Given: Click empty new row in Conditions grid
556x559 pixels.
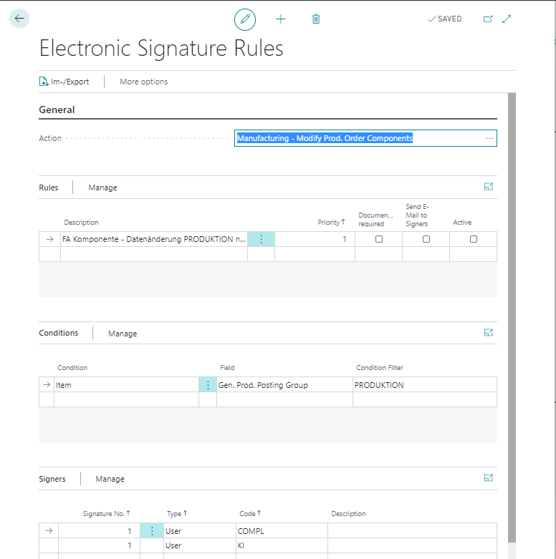Looking at the screenshot, I should pos(268,399).
